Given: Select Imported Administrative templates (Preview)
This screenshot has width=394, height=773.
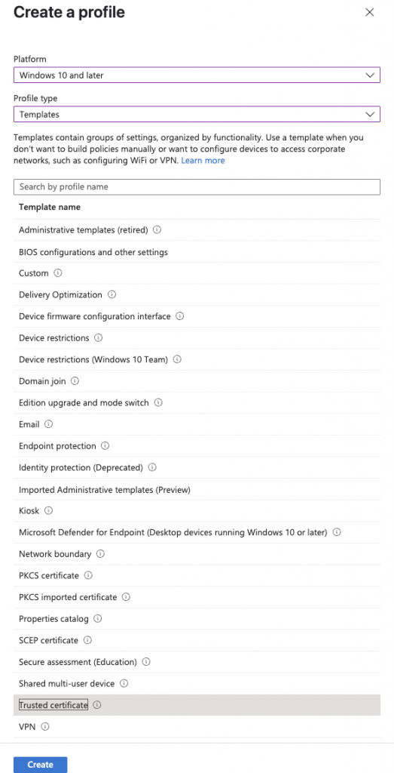Looking at the screenshot, I should (197, 489).
